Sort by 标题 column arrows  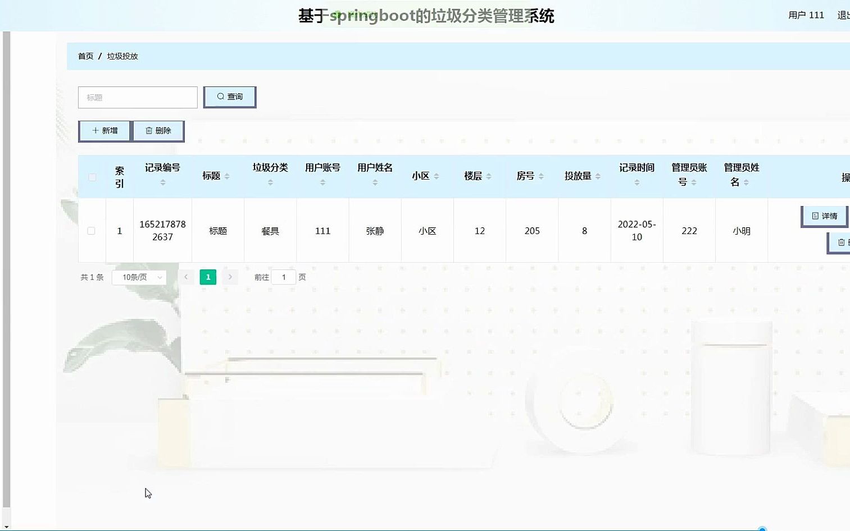click(x=227, y=176)
